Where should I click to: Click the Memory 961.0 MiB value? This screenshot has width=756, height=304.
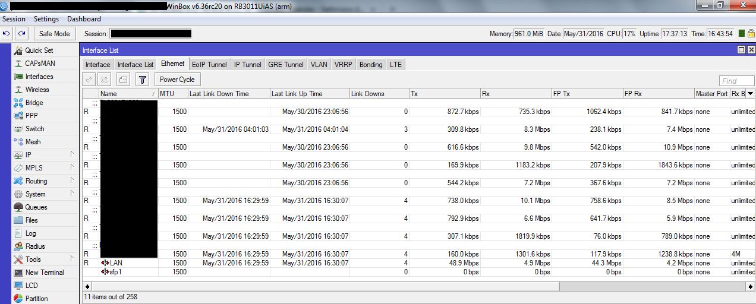528,34
